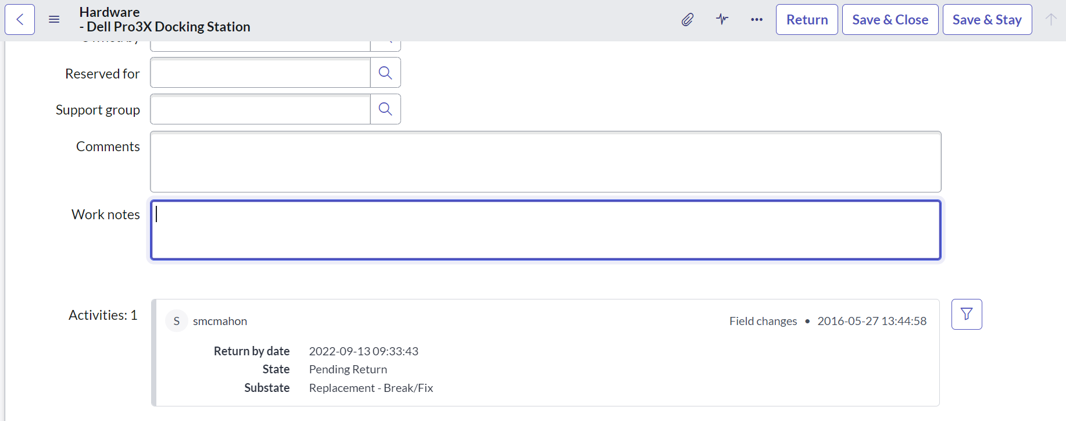Toggle the activity stream icon
Image resolution: width=1066 pixels, height=421 pixels.
(722, 19)
